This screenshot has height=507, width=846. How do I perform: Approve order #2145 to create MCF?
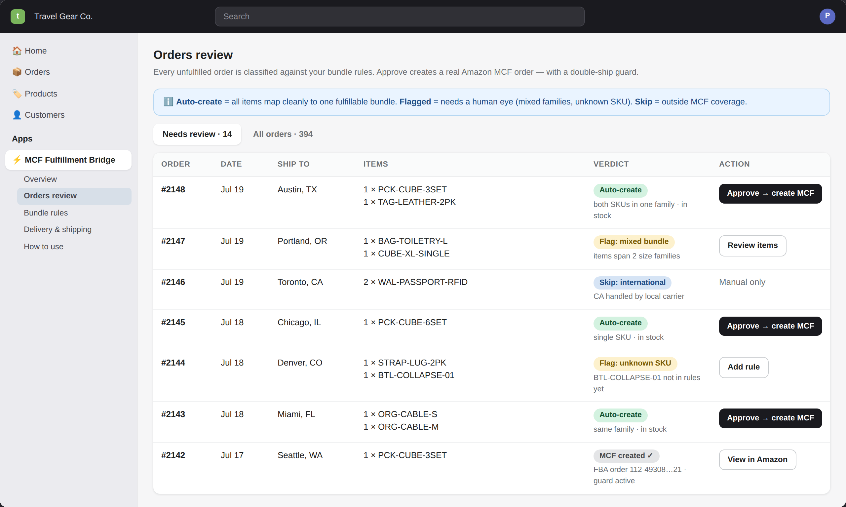pyautogui.click(x=770, y=326)
